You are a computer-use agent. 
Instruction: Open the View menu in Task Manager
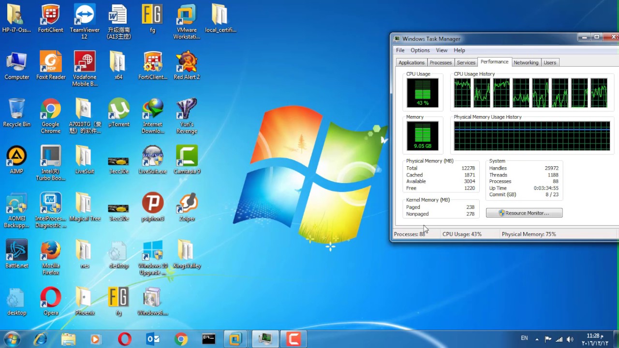tap(442, 50)
